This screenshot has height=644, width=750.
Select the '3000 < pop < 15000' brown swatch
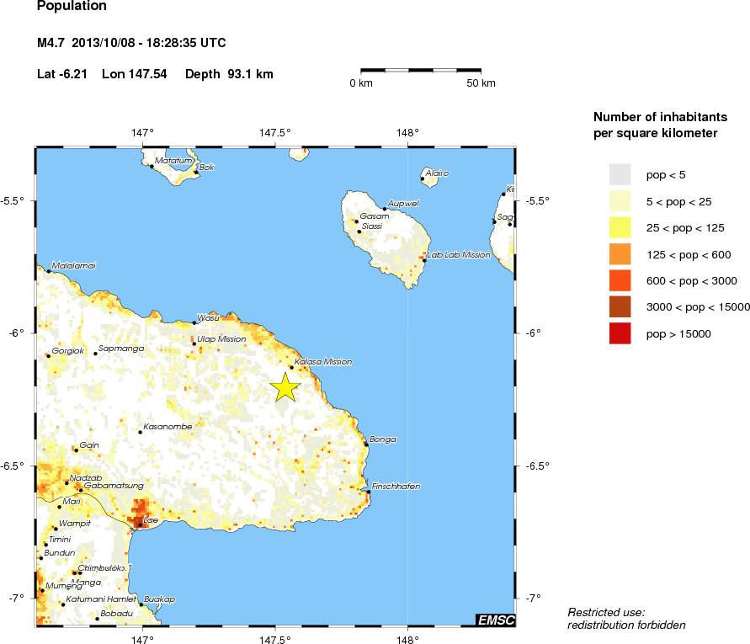pyautogui.click(x=620, y=307)
